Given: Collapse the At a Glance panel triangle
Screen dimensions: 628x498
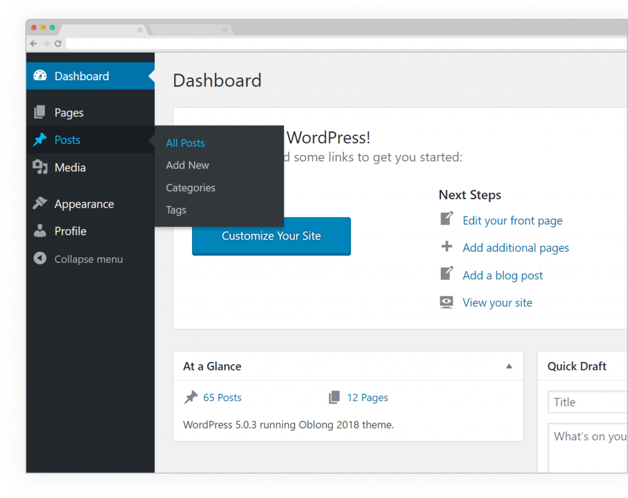Looking at the screenshot, I should [x=509, y=366].
